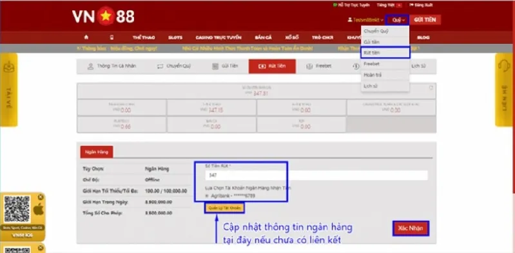
Task: Click the red Gửi Tiền header button
Action: (425, 20)
